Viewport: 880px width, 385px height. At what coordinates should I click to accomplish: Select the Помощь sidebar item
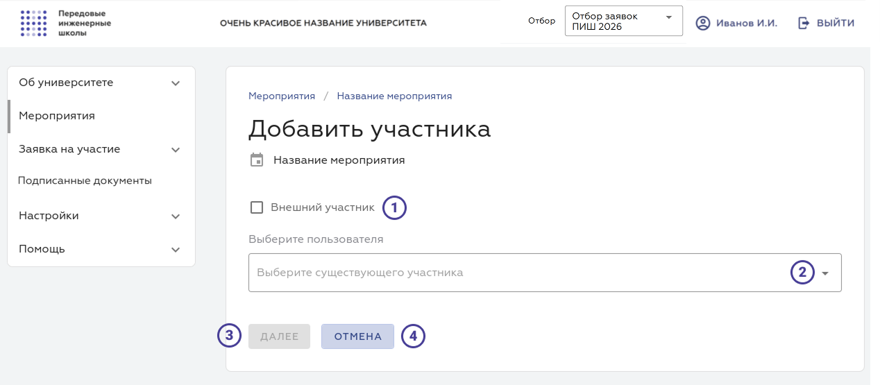(42, 249)
